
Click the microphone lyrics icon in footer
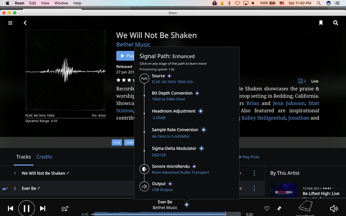pyautogui.click(x=279, y=208)
